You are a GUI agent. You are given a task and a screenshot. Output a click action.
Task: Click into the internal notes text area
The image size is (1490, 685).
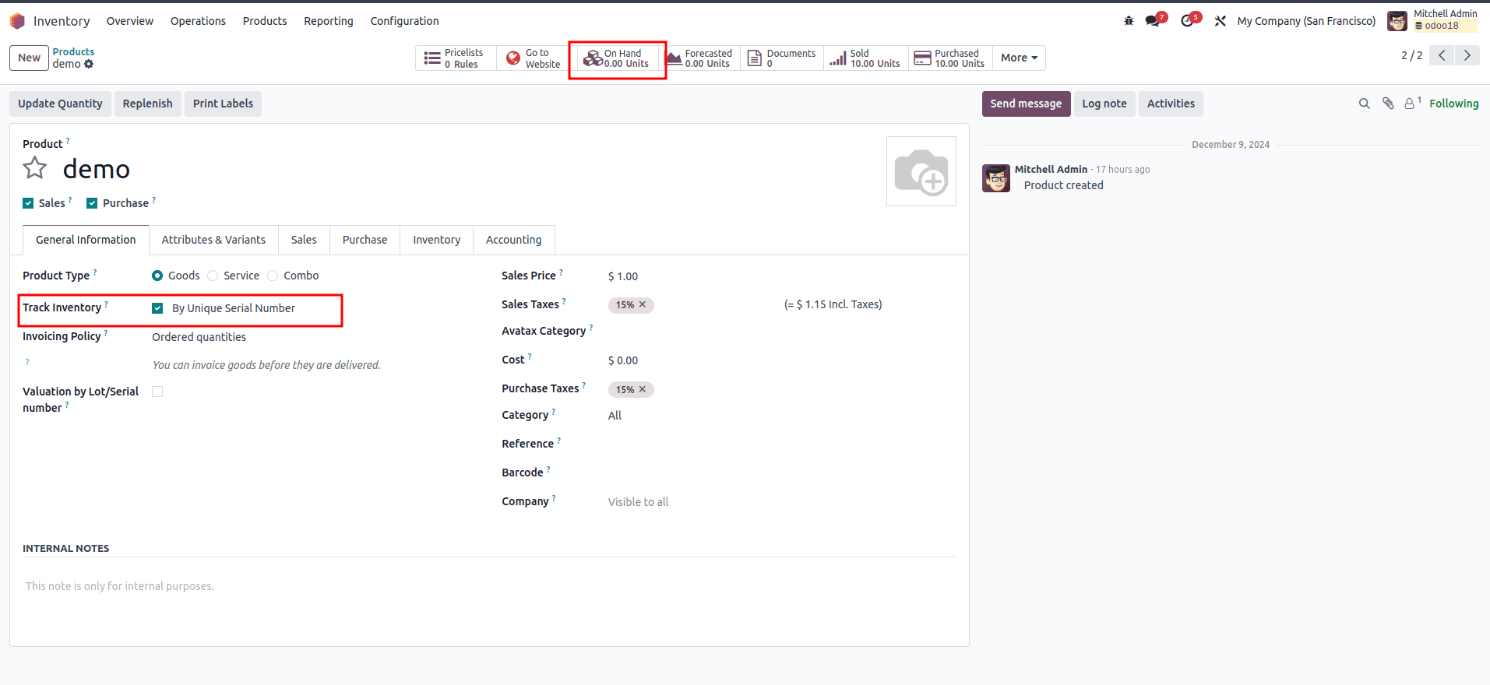489,586
